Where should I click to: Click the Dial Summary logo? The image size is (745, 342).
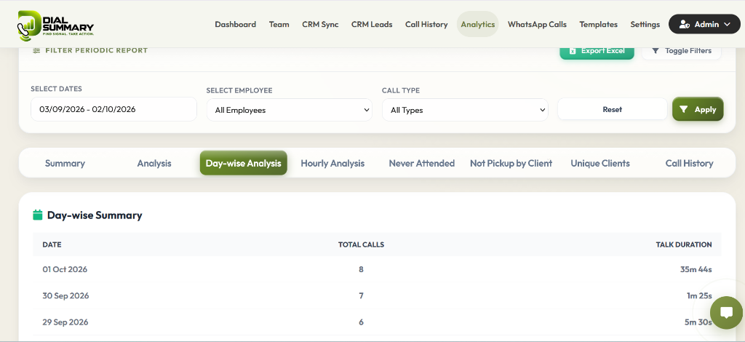pos(55,24)
